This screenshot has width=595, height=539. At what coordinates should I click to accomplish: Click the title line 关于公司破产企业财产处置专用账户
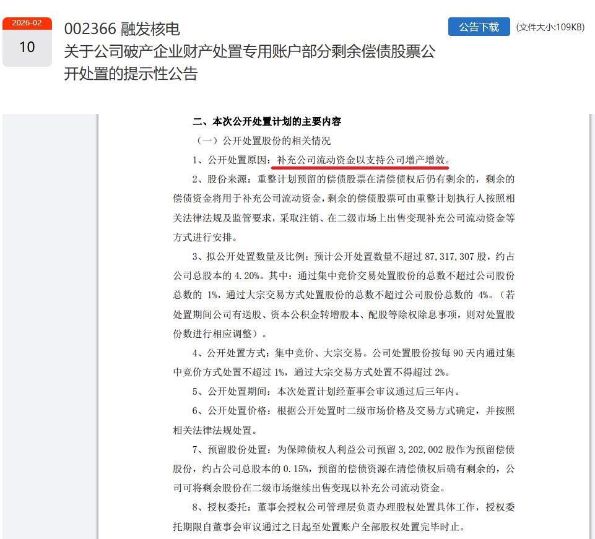250,51
